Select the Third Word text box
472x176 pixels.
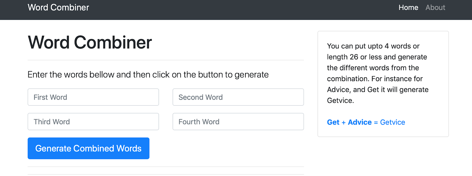(x=93, y=122)
